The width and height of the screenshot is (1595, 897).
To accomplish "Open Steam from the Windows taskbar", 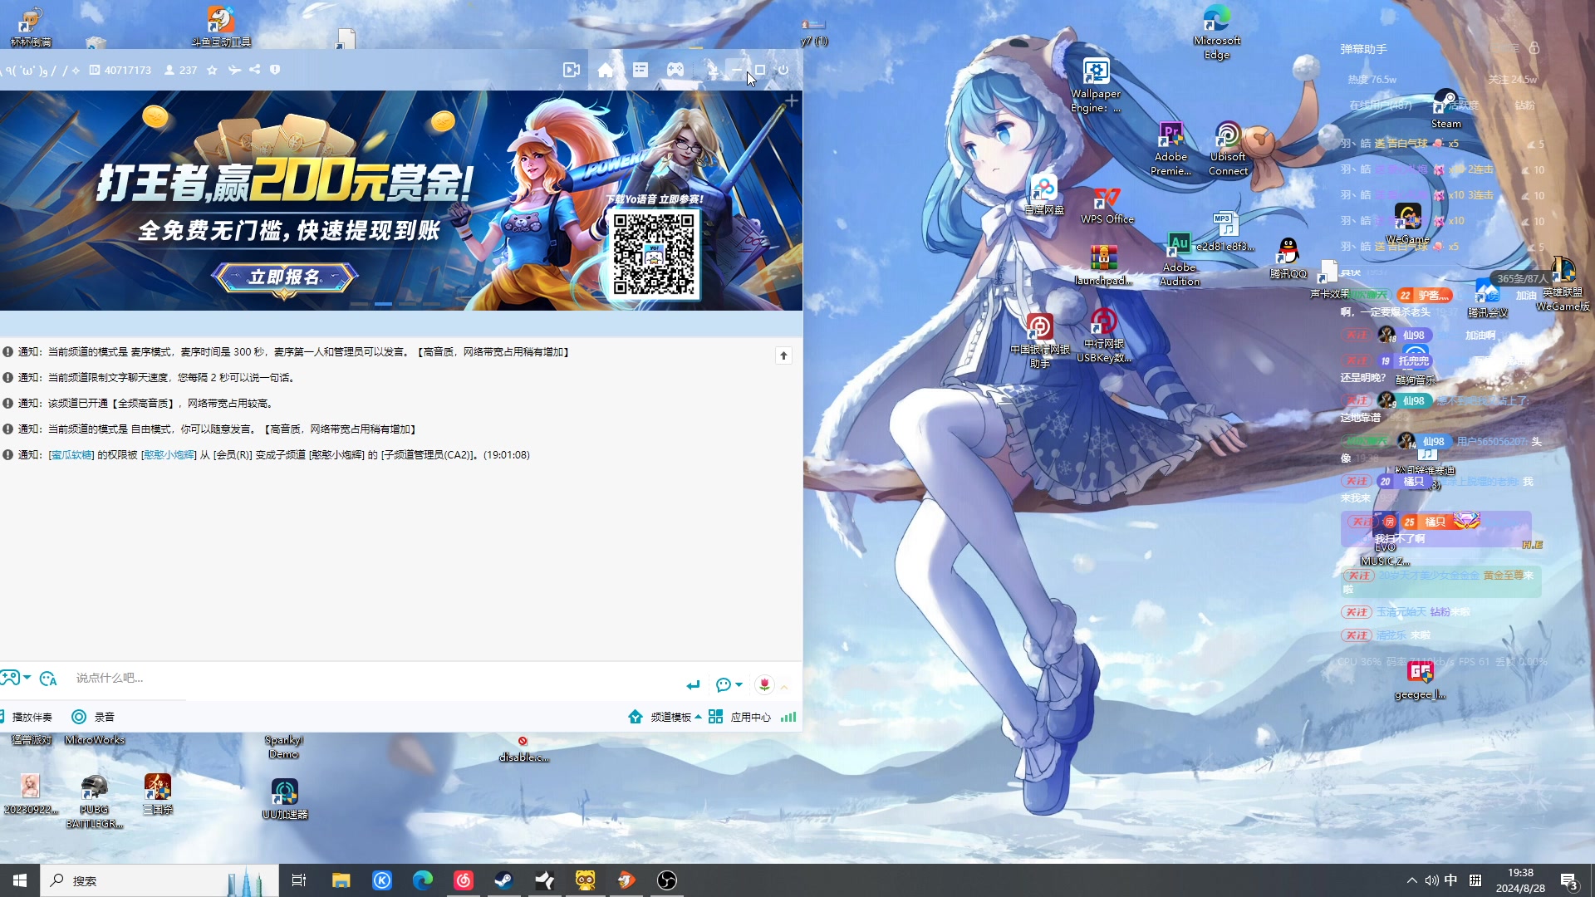I will [503, 880].
